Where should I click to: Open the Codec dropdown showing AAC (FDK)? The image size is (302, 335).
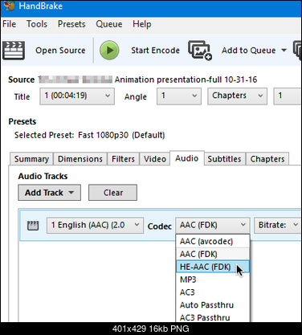click(x=213, y=225)
